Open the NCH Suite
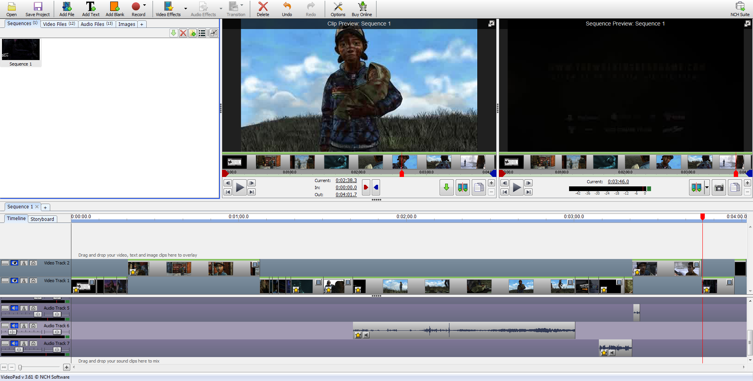The height and width of the screenshot is (381, 753). (740, 9)
